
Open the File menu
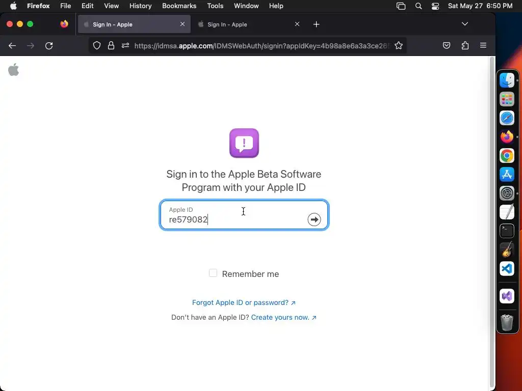tap(66, 6)
